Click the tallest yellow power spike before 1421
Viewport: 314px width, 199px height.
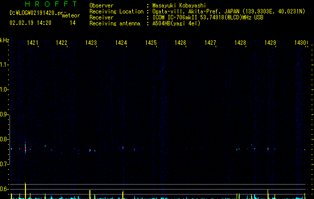[25, 191]
